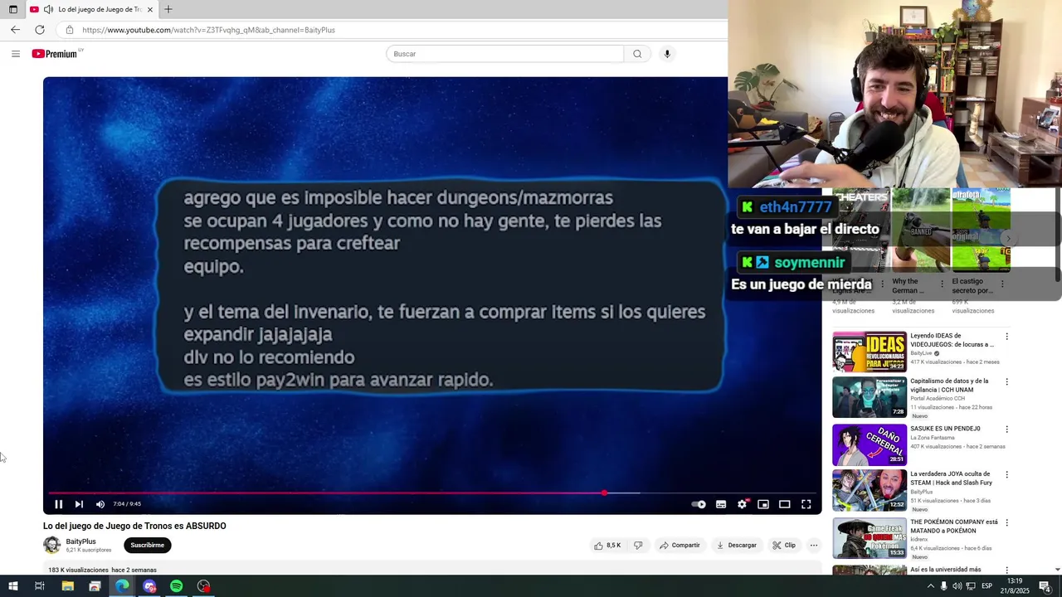Screen dimensions: 1062x597
Task: Close the 'Lo del juego de Juego de Tronos' tab
Action: [x=150, y=9]
